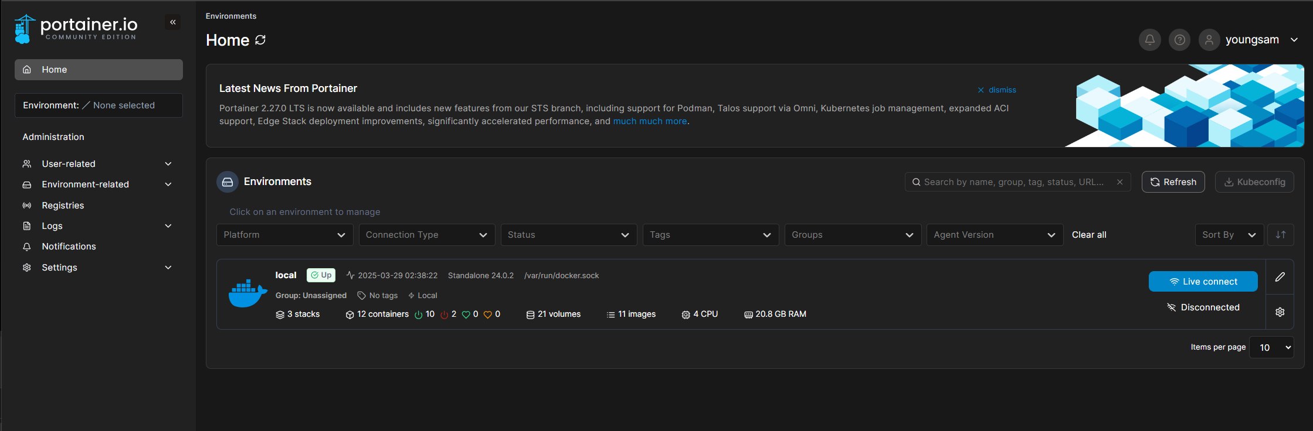Screen dimensions: 1313x431
Task: Click the Up status badge
Action: (321, 275)
